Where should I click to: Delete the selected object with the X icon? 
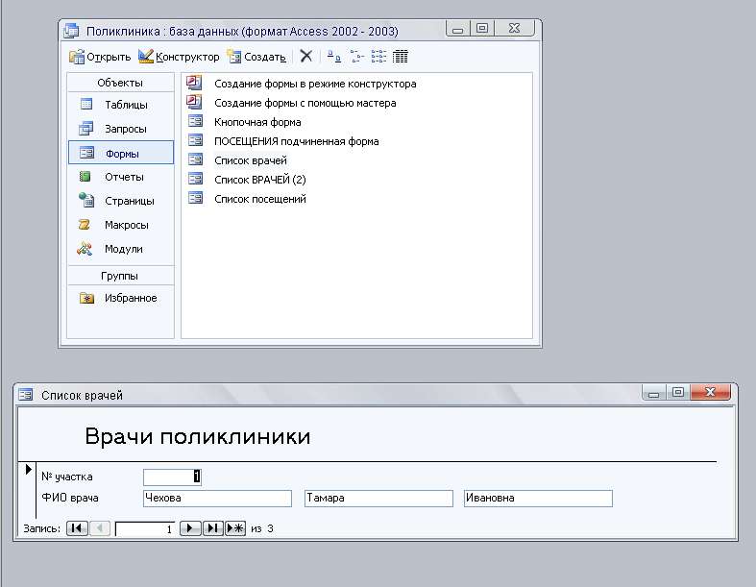pos(305,57)
